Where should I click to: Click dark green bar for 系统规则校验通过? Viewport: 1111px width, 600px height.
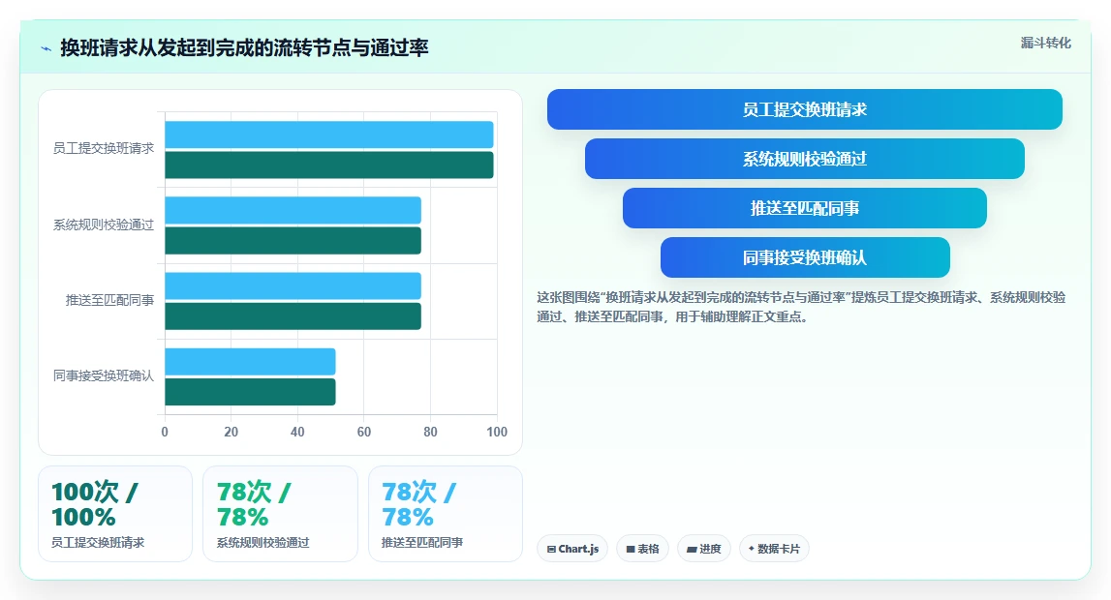293,241
